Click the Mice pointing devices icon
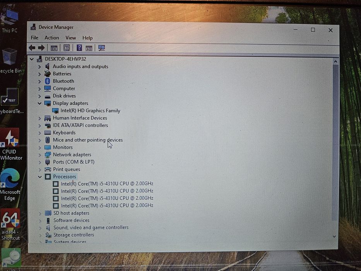361x271 pixels. coord(48,140)
